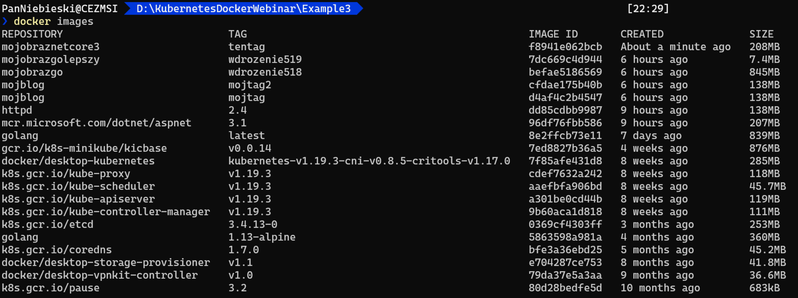Image resolution: width=798 pixels, height=298 pixels.
Task: Select mcr.microsoft.com/dotnet/aspnet repository
Action: click(97, 122)
